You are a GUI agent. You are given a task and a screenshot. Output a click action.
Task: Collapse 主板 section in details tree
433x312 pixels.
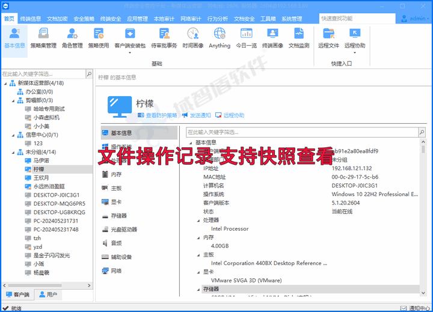pos(198,255)
